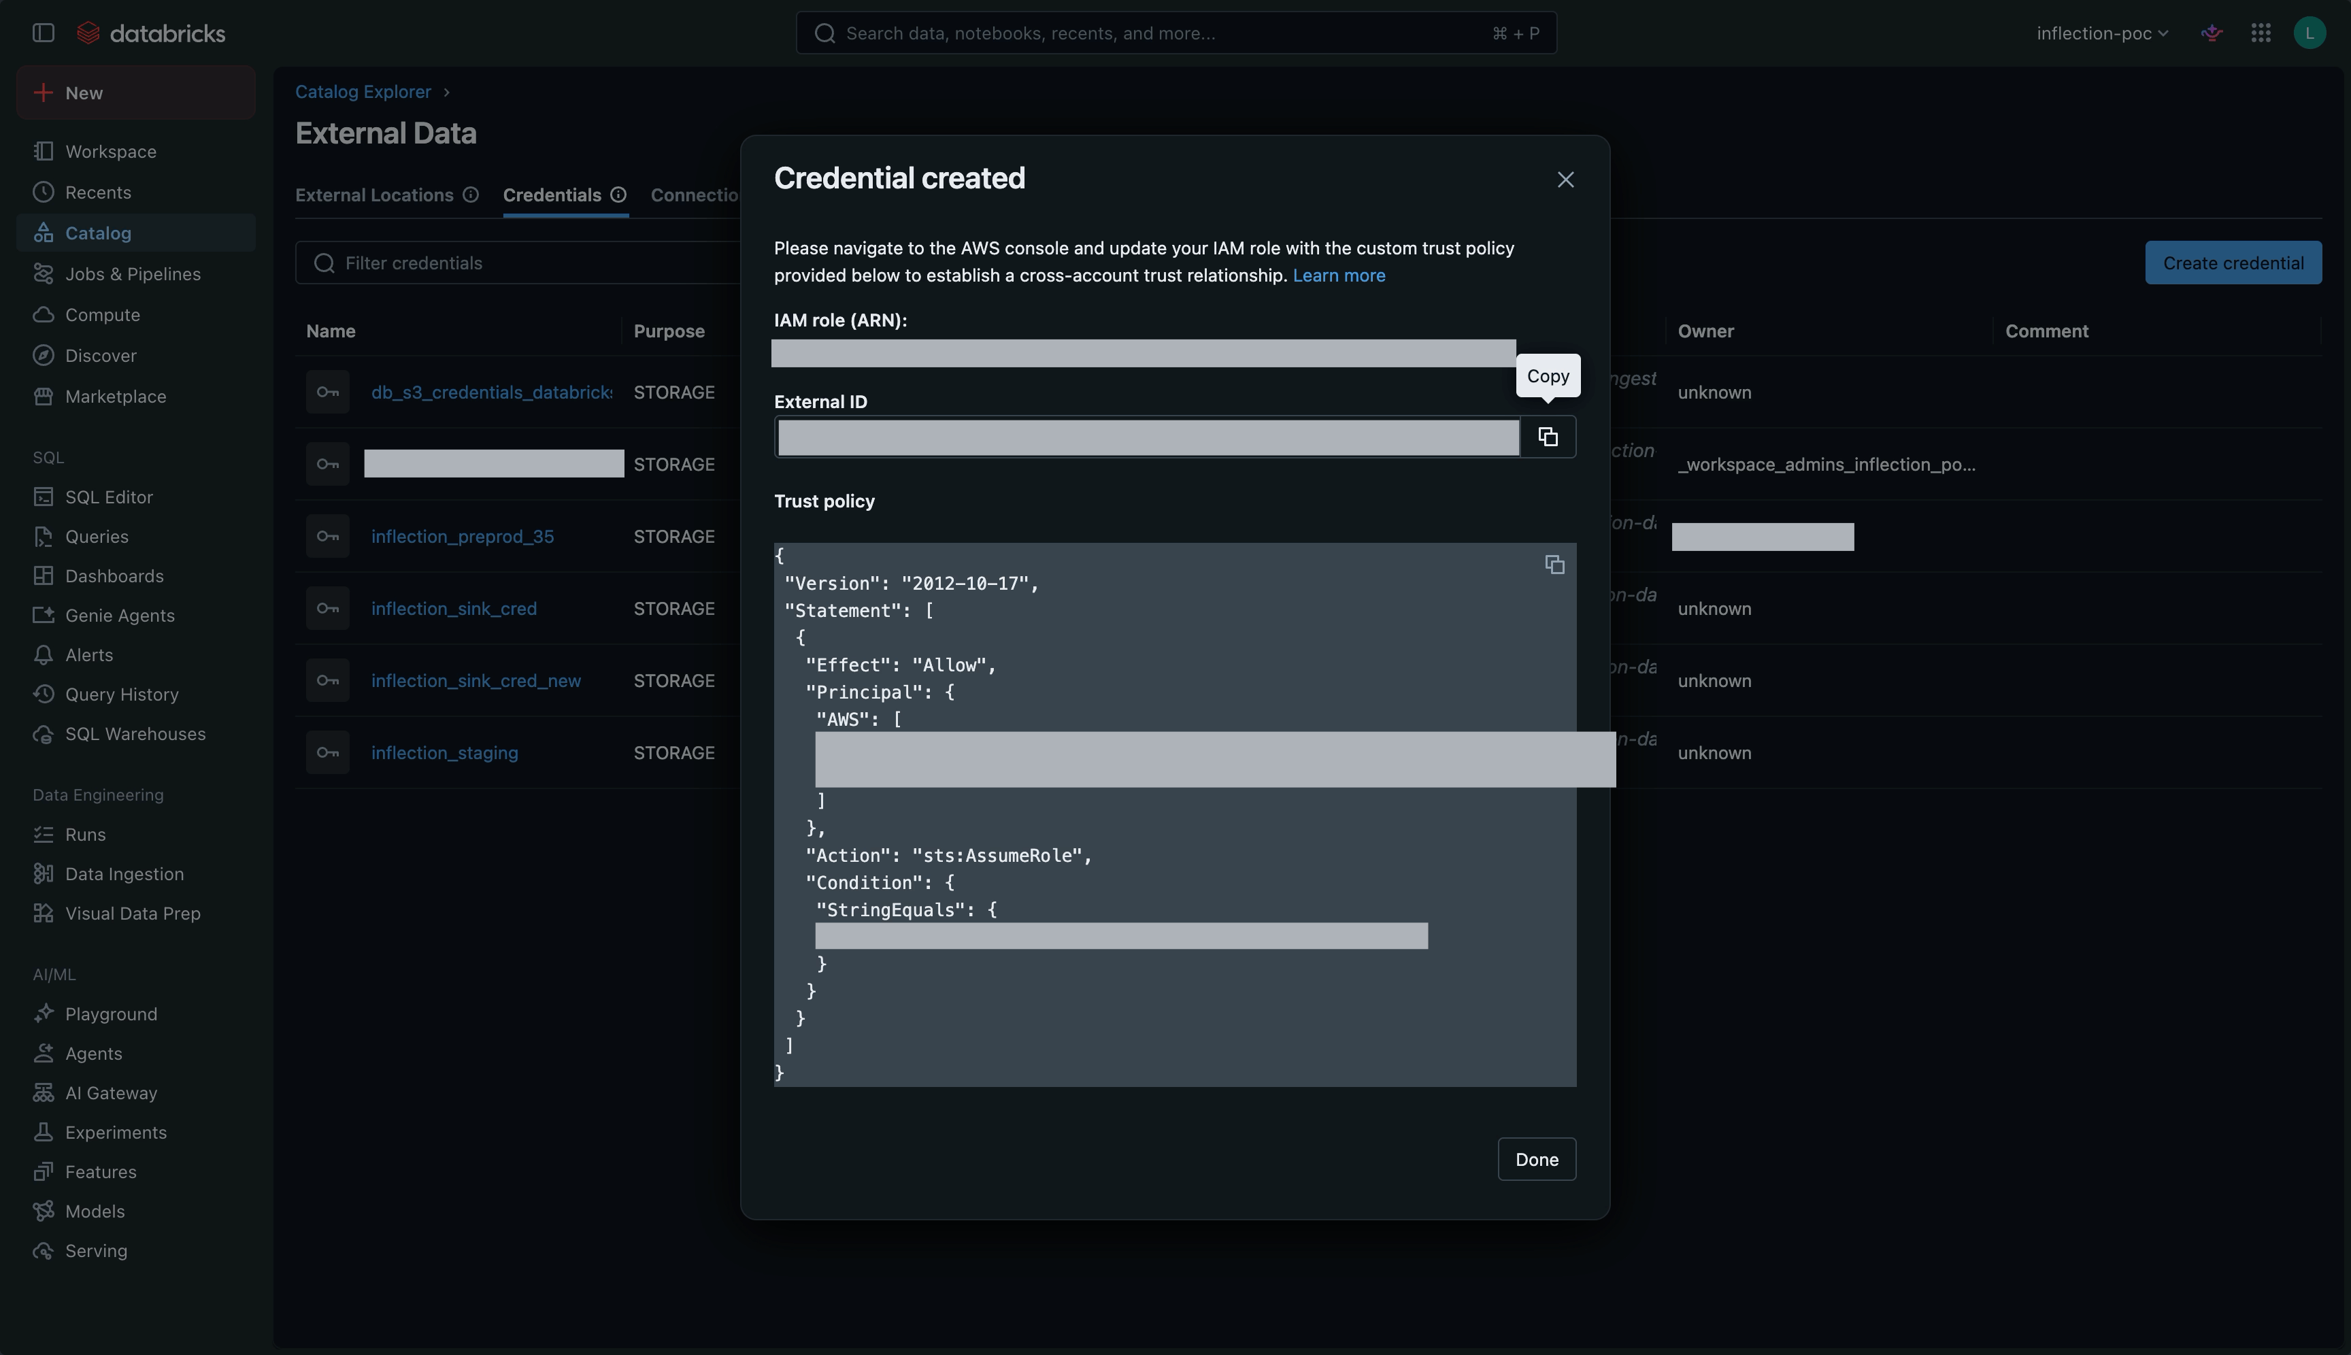Go to the Compute page
Image resolution: width=2351 pixels, height=1355 pixels.
(x=136, y=316)
